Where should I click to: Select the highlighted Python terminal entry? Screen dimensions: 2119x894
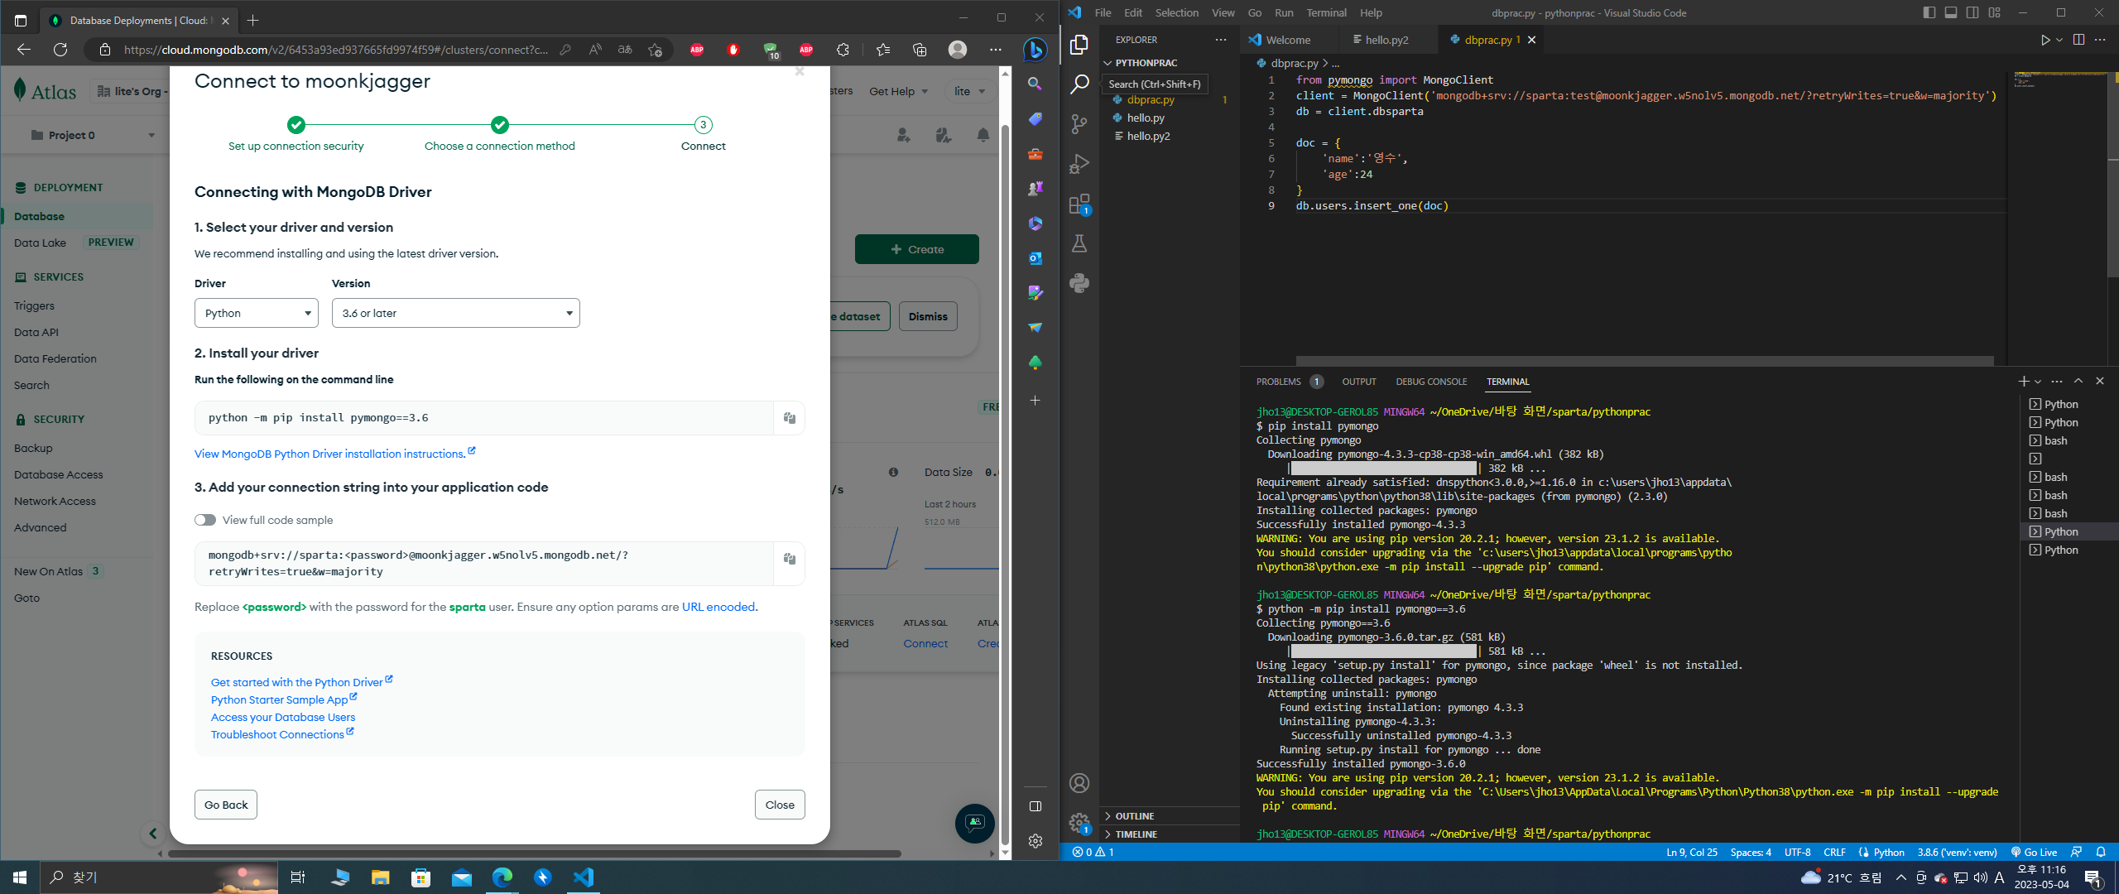coord(2069,531)
